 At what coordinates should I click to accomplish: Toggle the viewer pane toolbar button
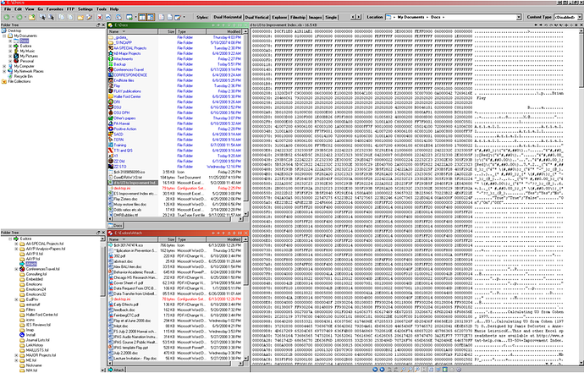pos(151,17)
